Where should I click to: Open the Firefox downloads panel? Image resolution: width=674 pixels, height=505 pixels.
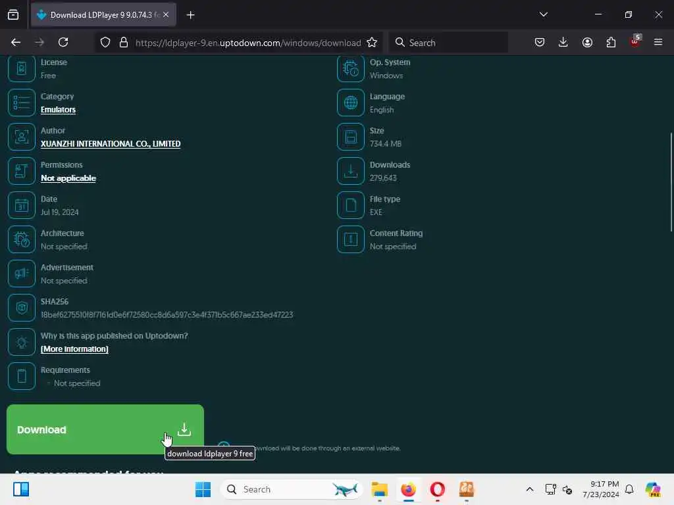point(563,42)
